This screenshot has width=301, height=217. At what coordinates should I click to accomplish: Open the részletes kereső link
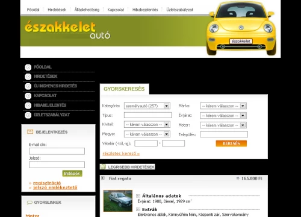[121, 154]
